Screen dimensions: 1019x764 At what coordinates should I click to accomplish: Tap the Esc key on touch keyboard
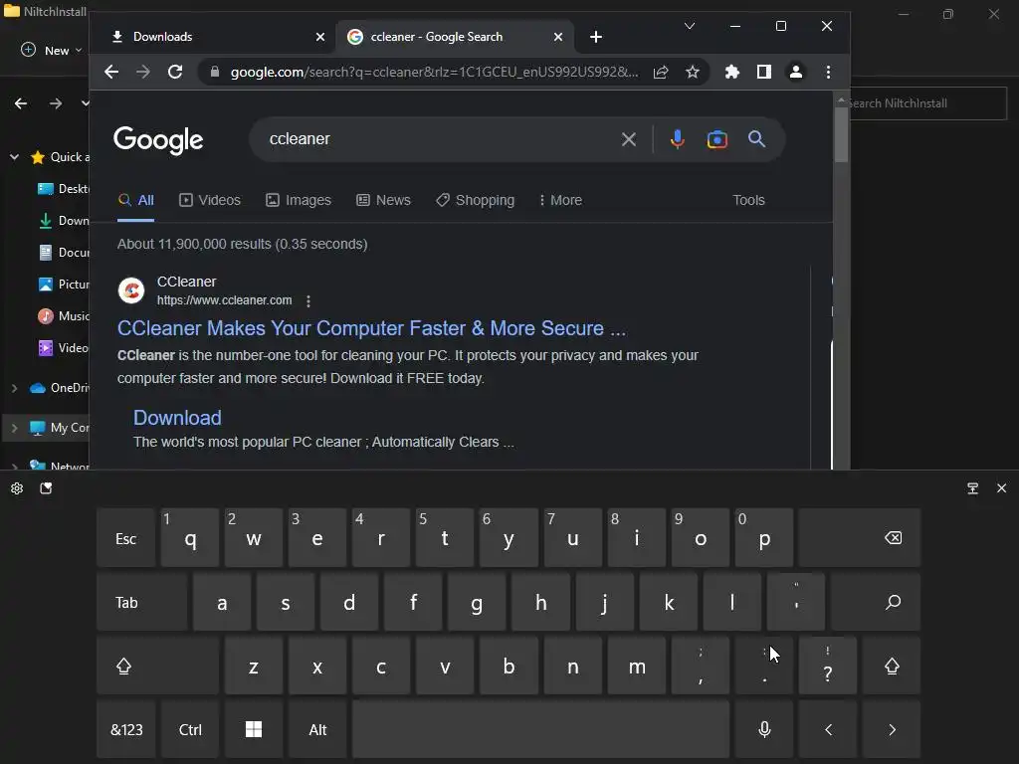coord(126,538)
